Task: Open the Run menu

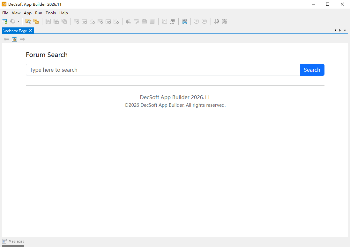Action: click(x=39, y=13)
